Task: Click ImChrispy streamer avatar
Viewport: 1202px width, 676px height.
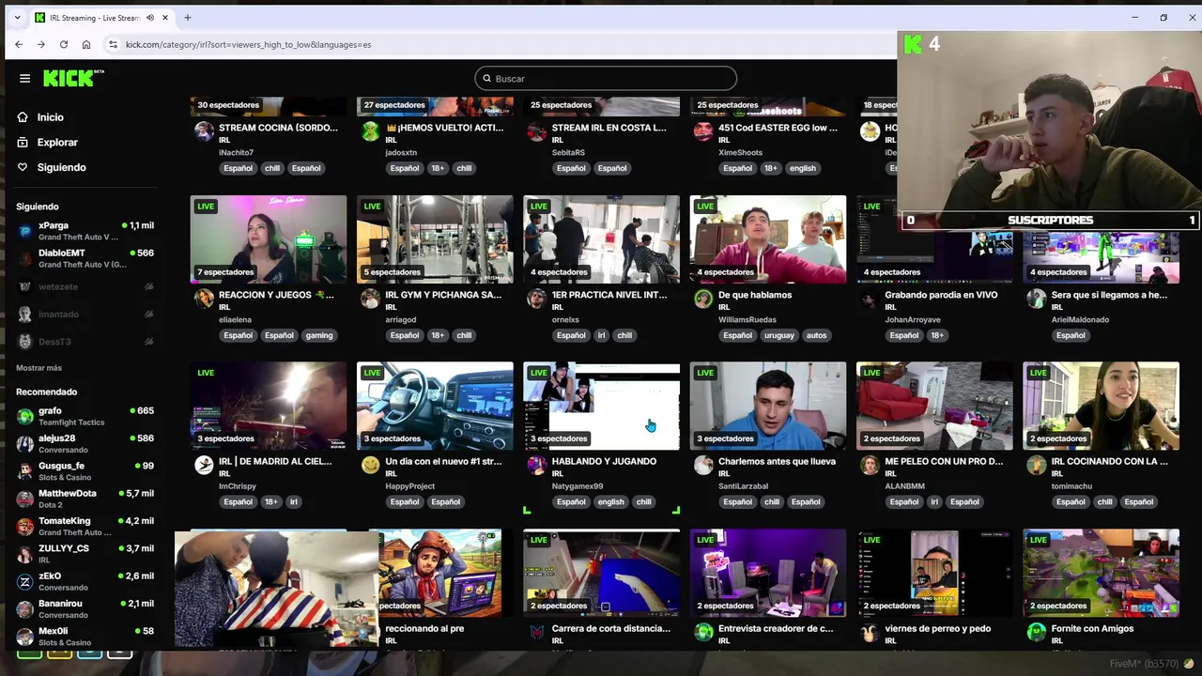Action: pos(204,465)
